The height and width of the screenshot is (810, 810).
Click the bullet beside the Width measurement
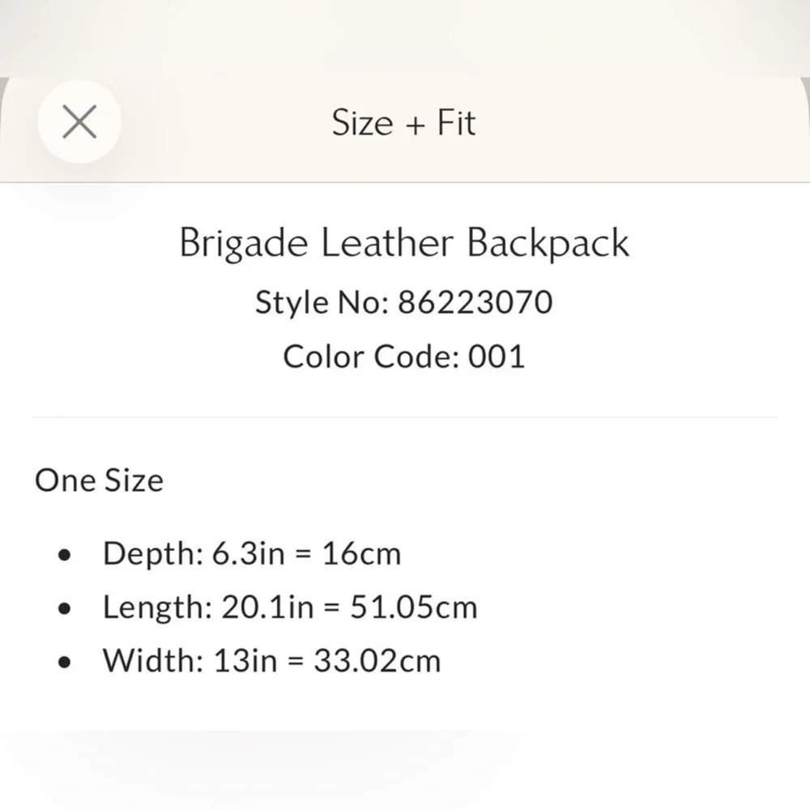point(65,663)
